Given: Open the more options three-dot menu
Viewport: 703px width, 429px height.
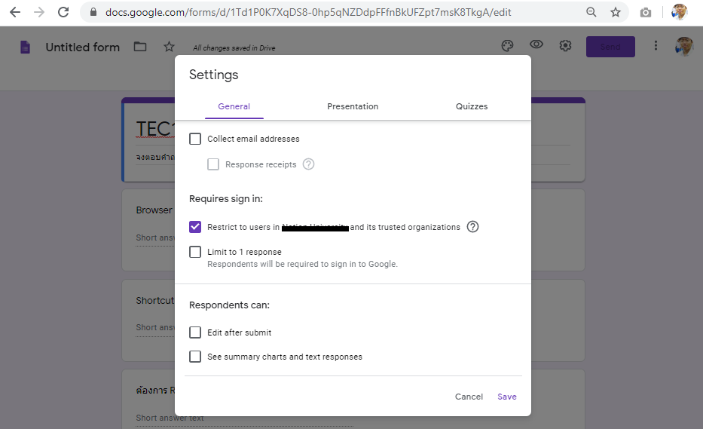Looking at the screenshot, I should [656, 46].
